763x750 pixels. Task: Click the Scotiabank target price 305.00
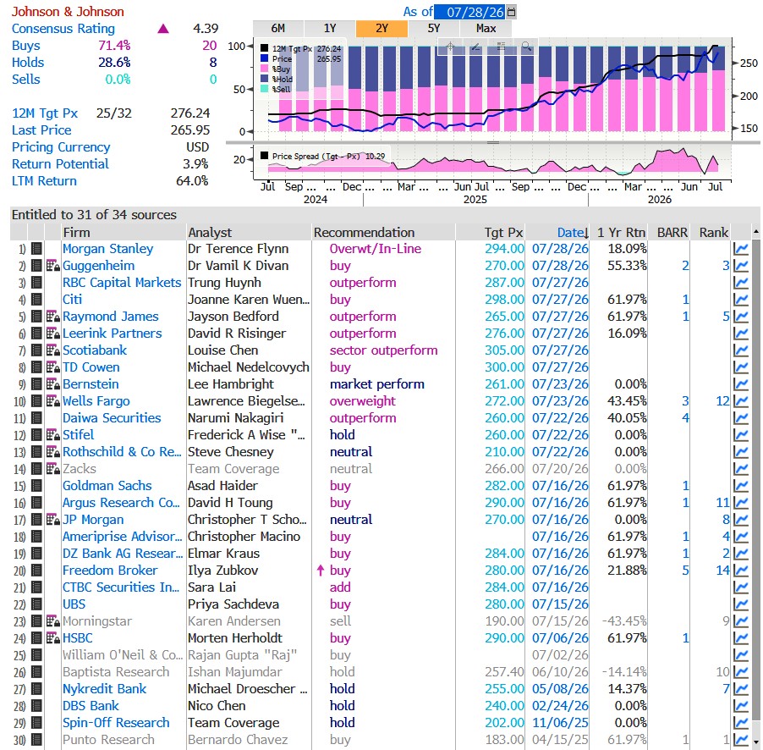[x=504, y=350]
